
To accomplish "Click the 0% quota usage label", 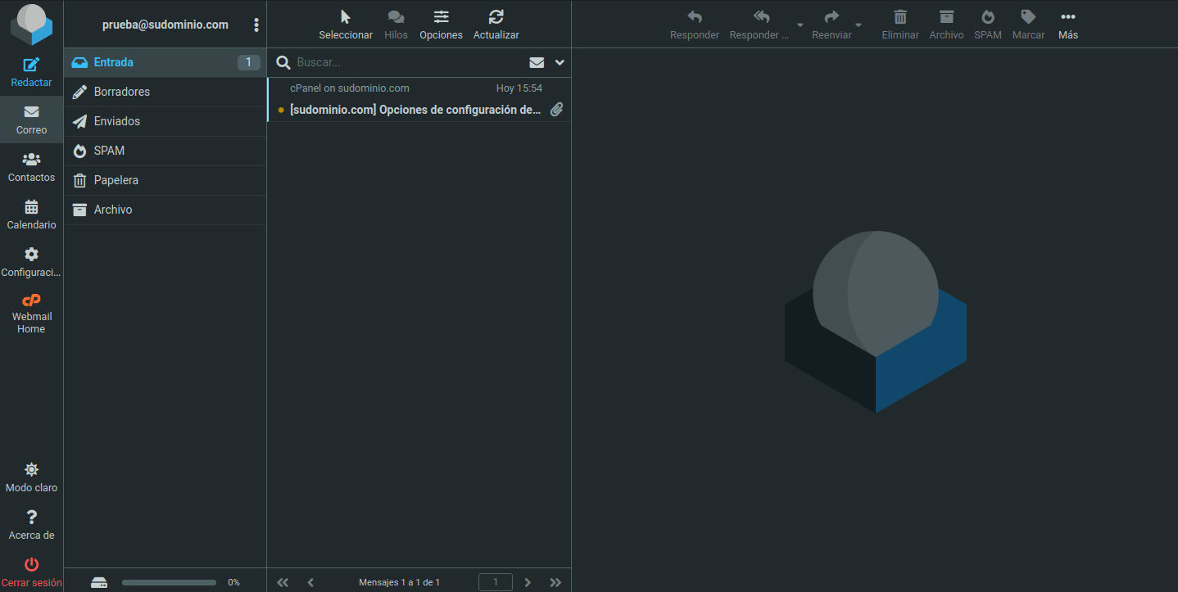I will (233, 582).
